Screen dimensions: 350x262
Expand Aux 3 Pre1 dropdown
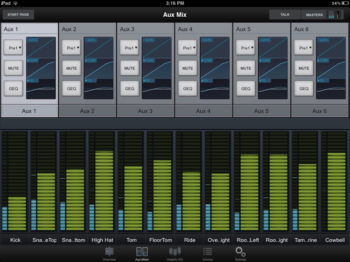coord(129,47)
